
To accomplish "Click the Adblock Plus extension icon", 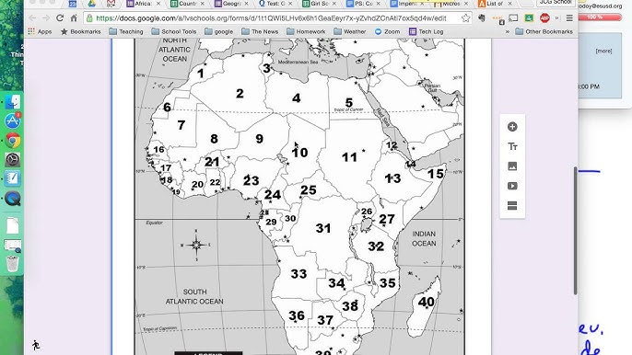I will click(x=544, y=18).
